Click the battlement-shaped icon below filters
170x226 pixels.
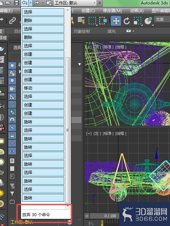point(12,201)
